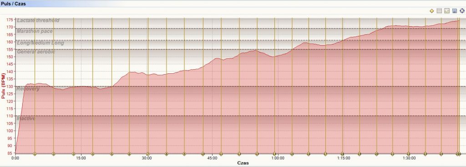Select lap marker 7 near 30:00
The image size is (466, 167).
tap(148, 154)
